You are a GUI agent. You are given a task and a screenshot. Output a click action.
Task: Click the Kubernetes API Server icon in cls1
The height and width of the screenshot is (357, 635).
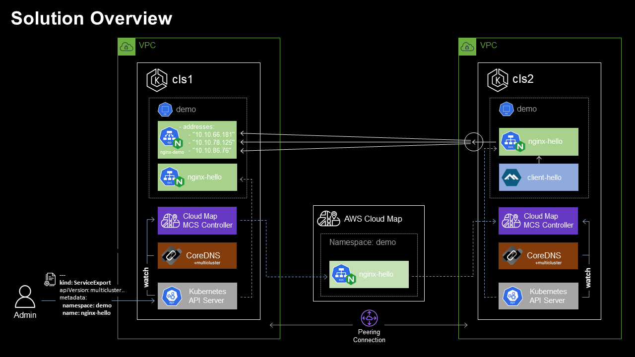172,297
